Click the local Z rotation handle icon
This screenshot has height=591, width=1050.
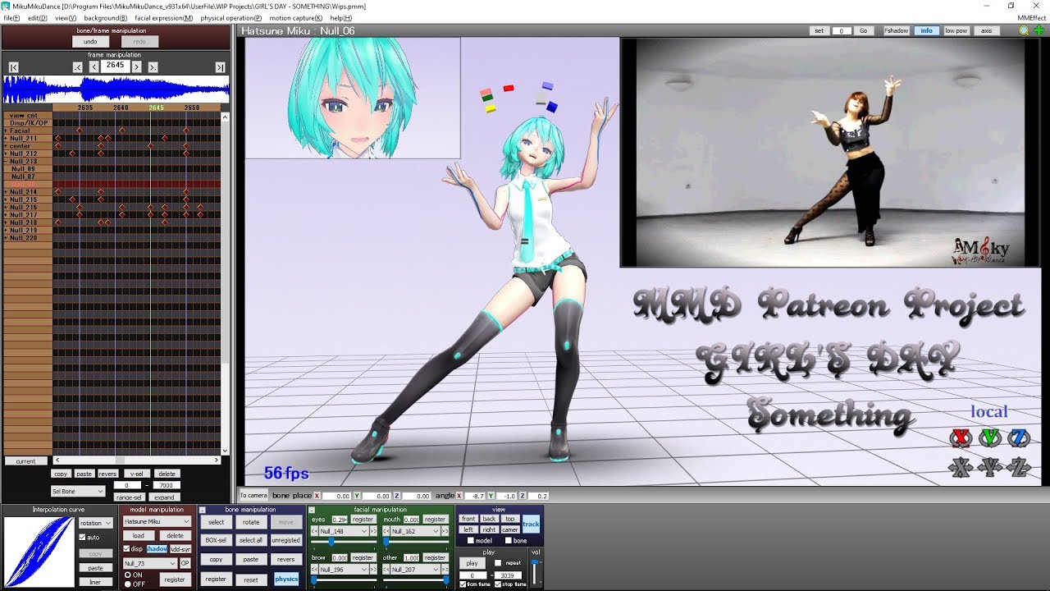point(1018,438)
